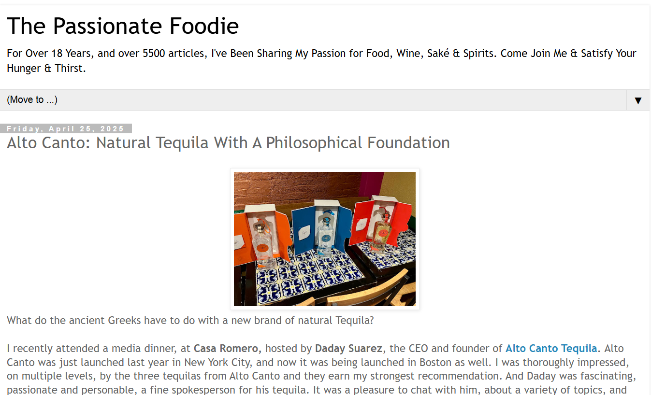This screenshot has width=651, height=395.
Task: Open the Alto Canto Tequila hyperlink
Action: click(x=551, y=349)
